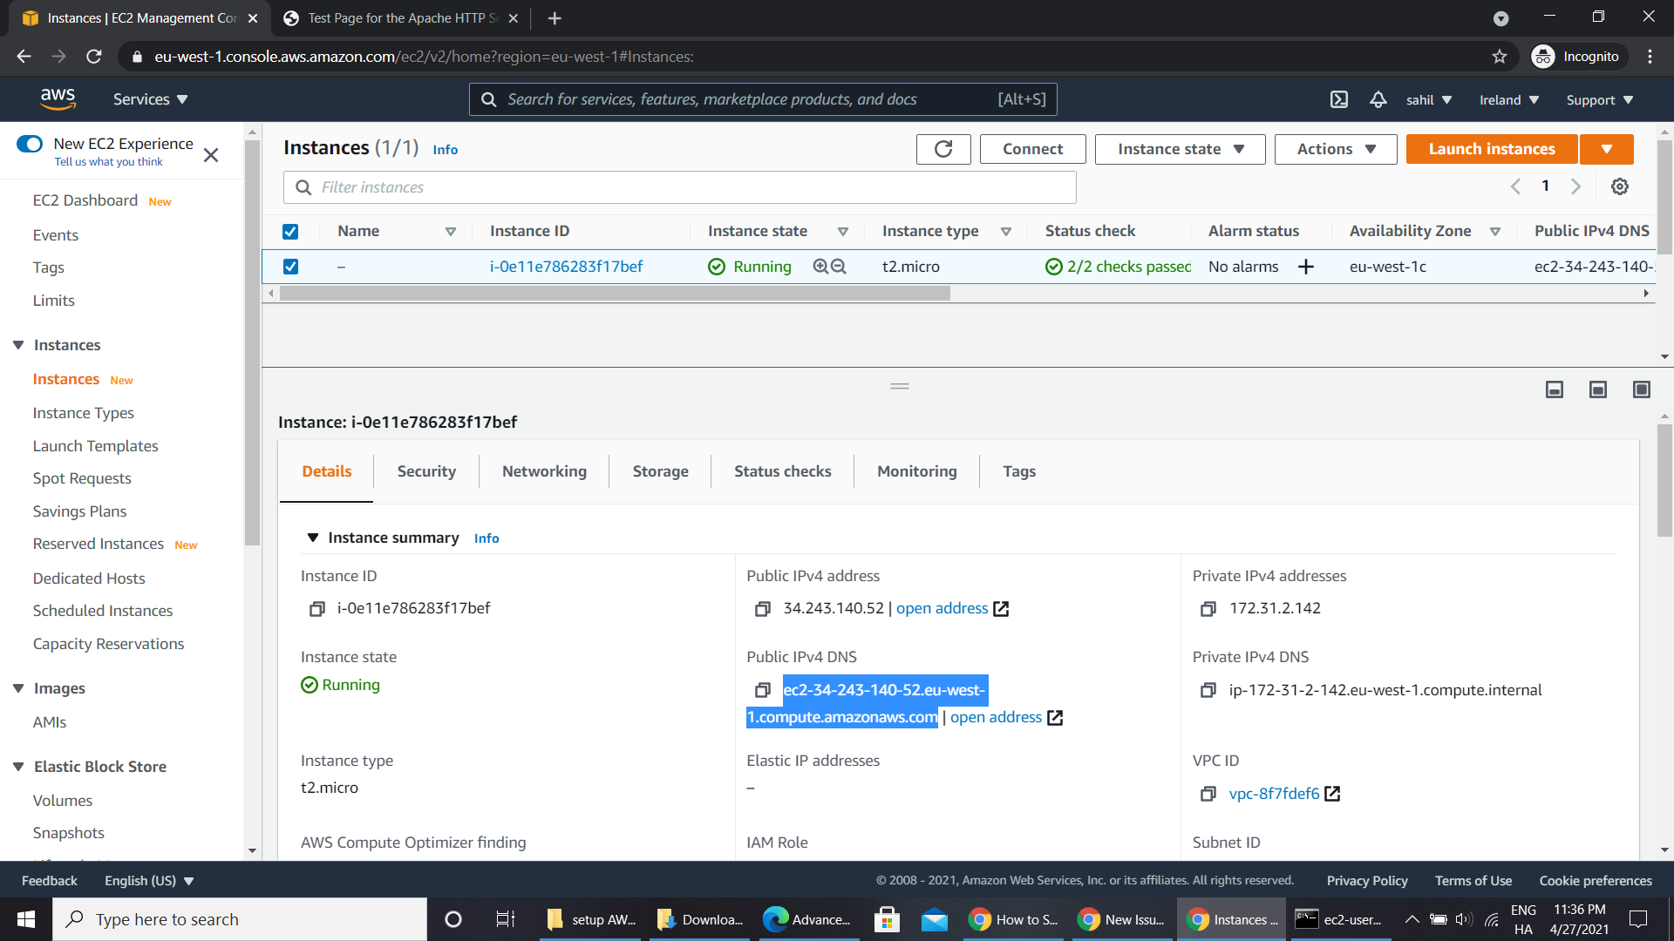
Task: Uncheck the select-all instances checkbox
Action: (x=290, y=232)
